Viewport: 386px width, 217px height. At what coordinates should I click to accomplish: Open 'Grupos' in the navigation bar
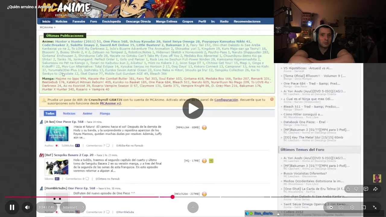(188, 21)
